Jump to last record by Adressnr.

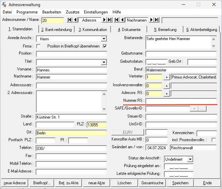click(110, 20)
